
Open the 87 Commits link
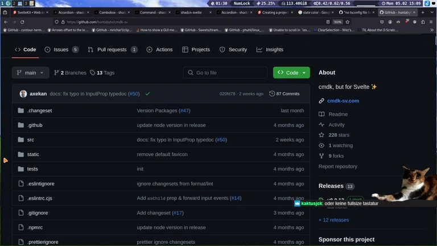tap(285, 94)
